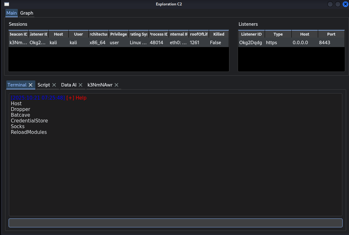
Task: Select the kali beacon session row
Action: (118, 43)
